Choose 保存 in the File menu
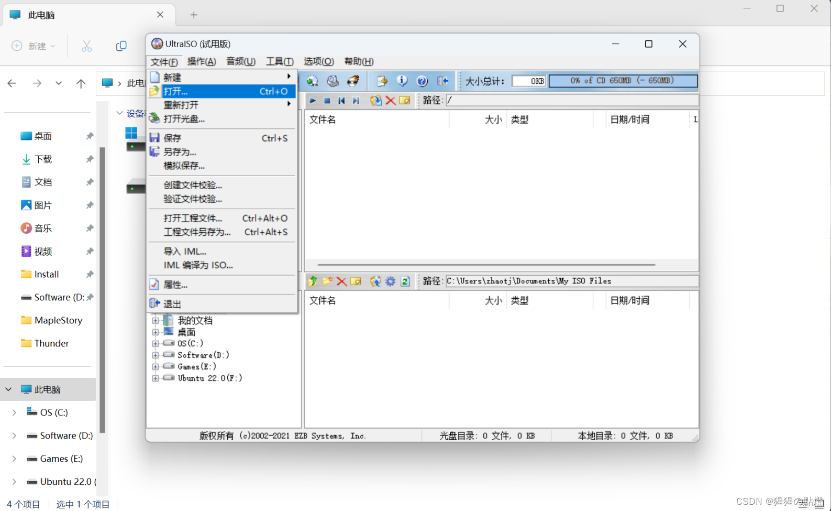The width and height of the screenshot is (831, 511). (222, 138)
